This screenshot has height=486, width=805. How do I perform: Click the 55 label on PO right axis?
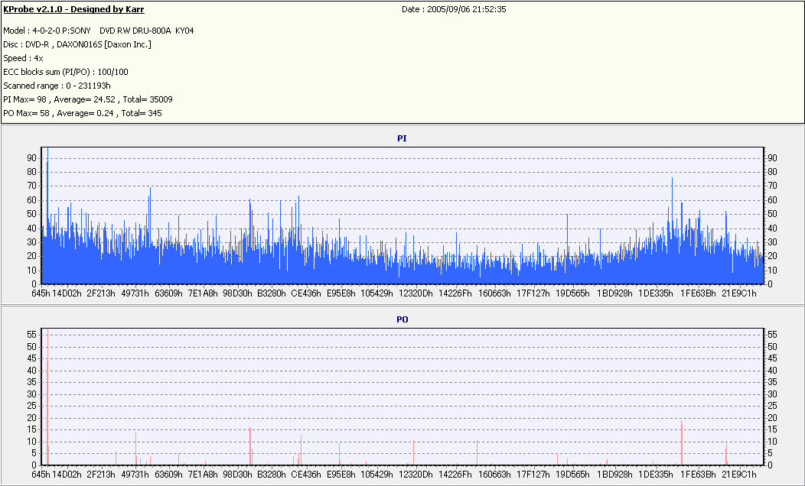click(771, 334)
